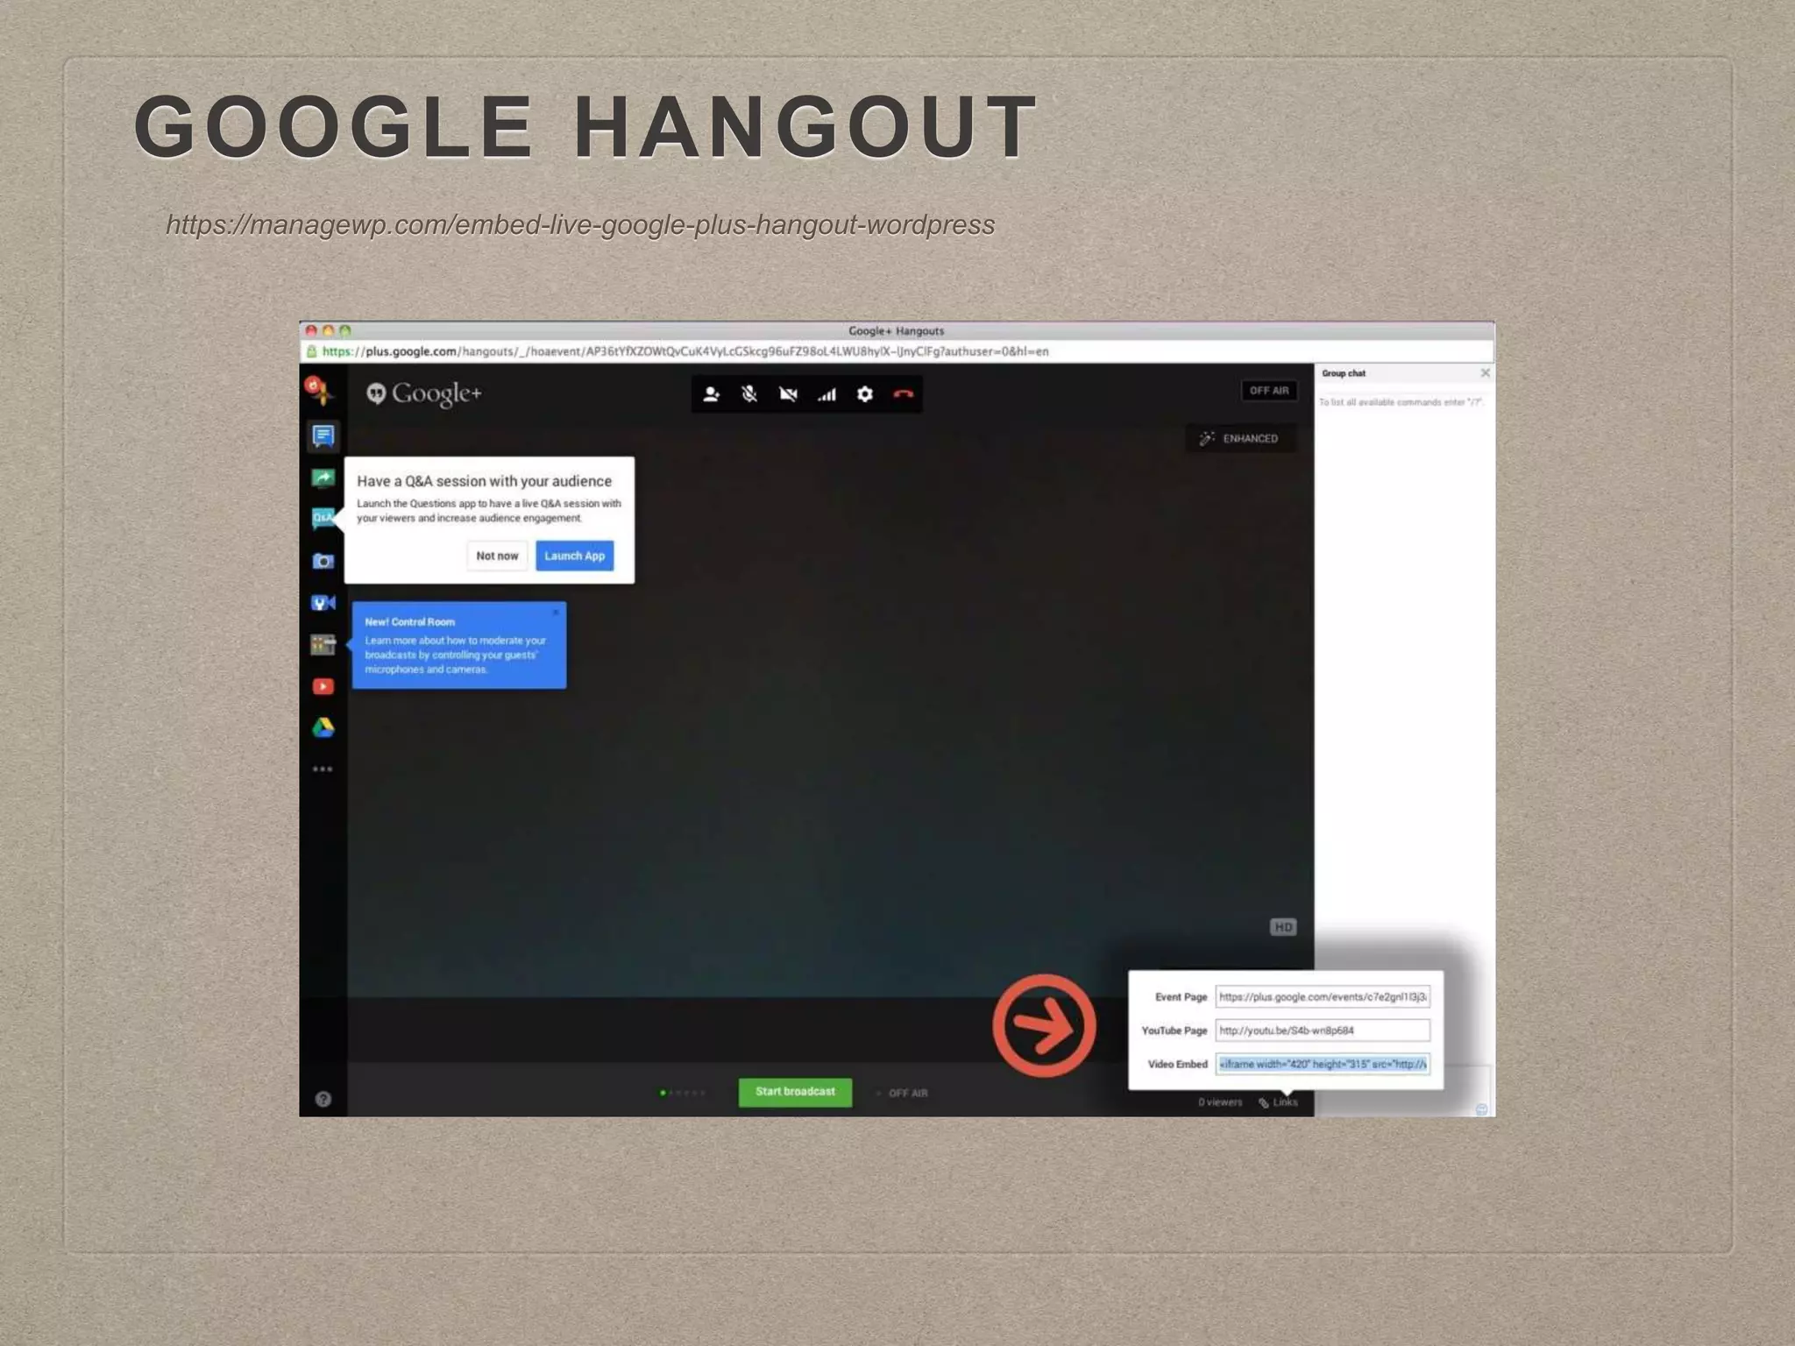Click the 0 viewers counter
This screenshot has width=1795, height=1346.
1221,1102
